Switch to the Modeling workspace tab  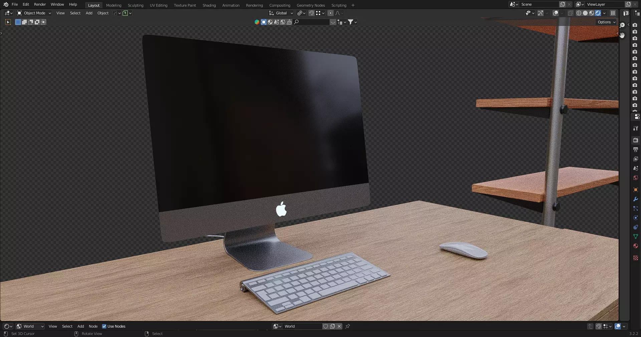click(114, 5)
